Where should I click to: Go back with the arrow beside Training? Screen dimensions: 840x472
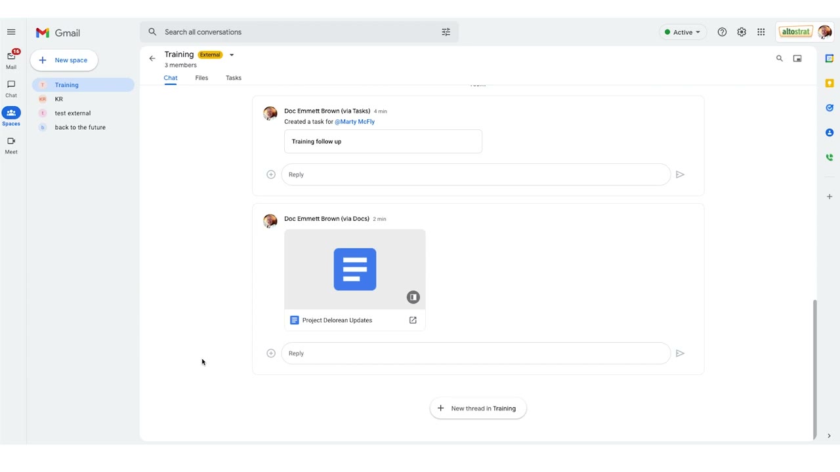(152, 58)
